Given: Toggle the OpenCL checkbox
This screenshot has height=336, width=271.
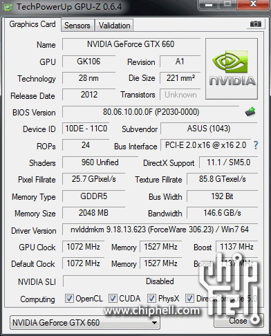Looking at the screenshot, I should (x=69, y=299).
